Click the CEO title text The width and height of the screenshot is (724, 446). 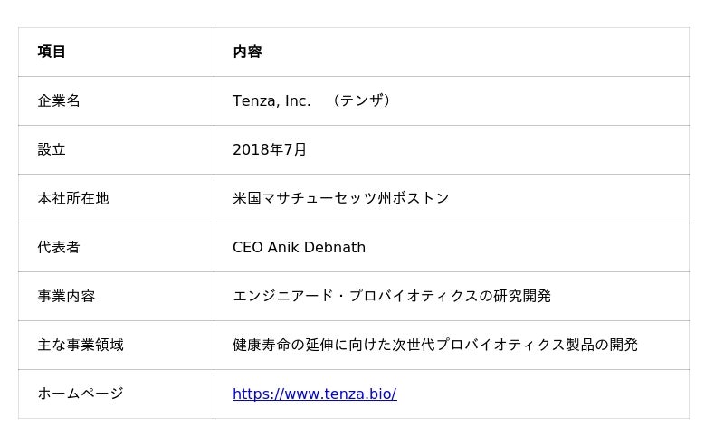248,247
